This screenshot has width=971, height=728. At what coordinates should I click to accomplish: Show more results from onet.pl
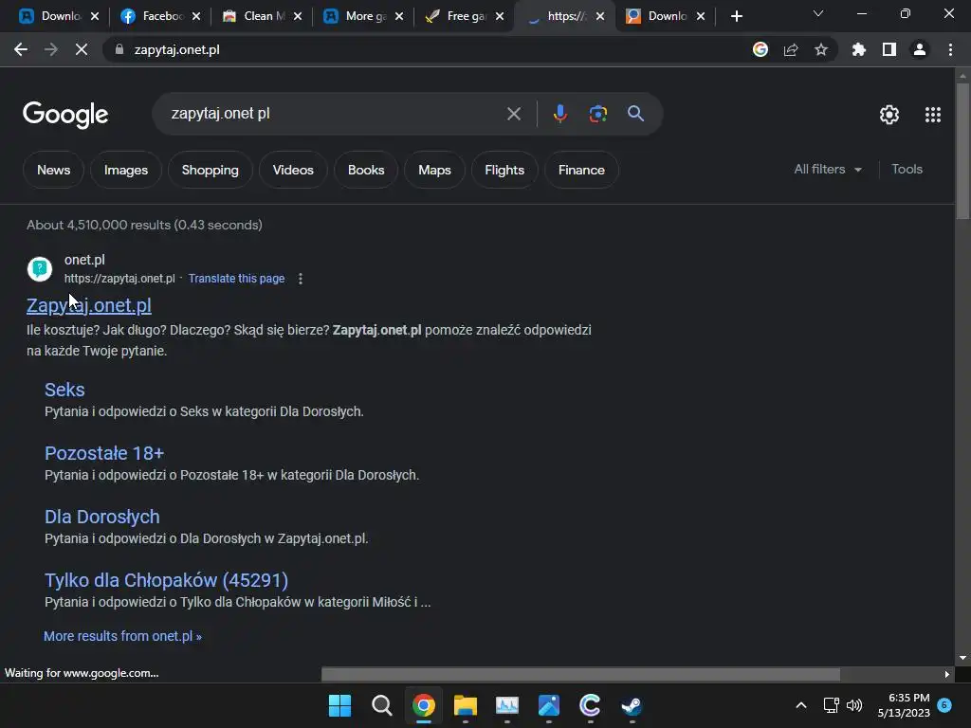click(x=122, y=636)
